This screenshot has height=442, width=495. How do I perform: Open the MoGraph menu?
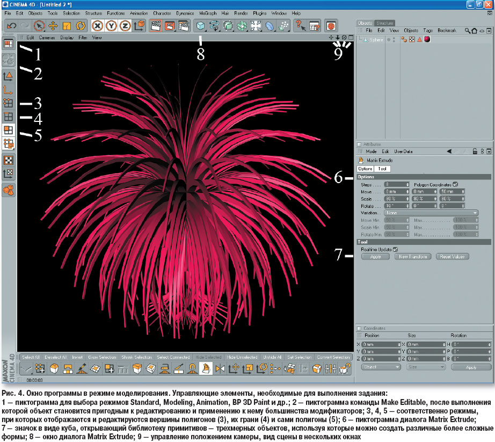click(208, 12)
